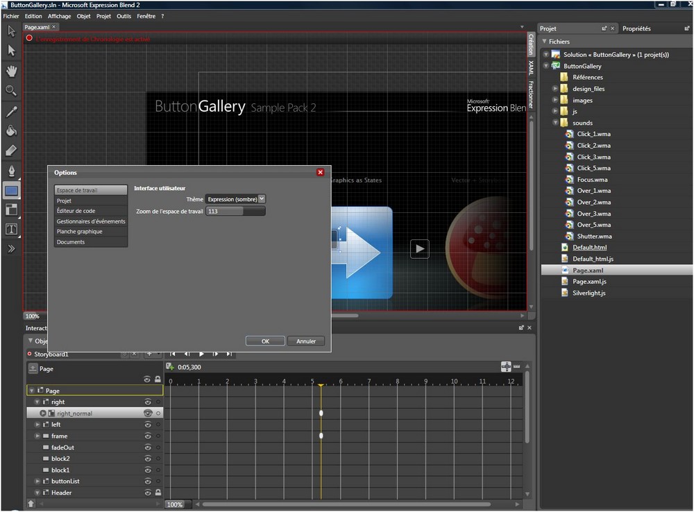Switch to the Propriétés tab
The height and width of the screenshot is (512, 694).
[x=636, y=28]
